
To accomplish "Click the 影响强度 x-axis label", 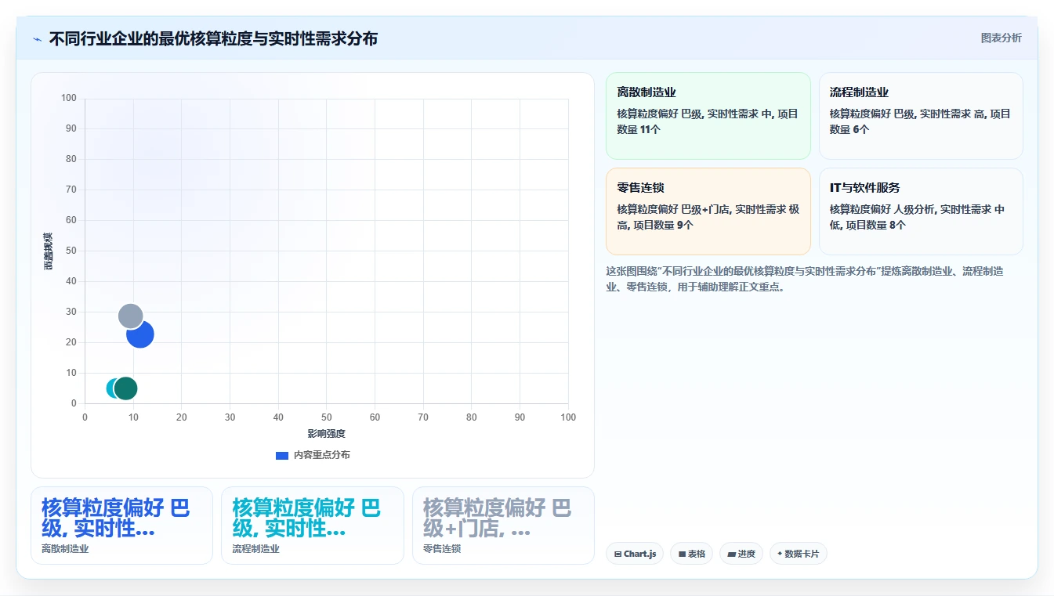I will pos(326,433).
